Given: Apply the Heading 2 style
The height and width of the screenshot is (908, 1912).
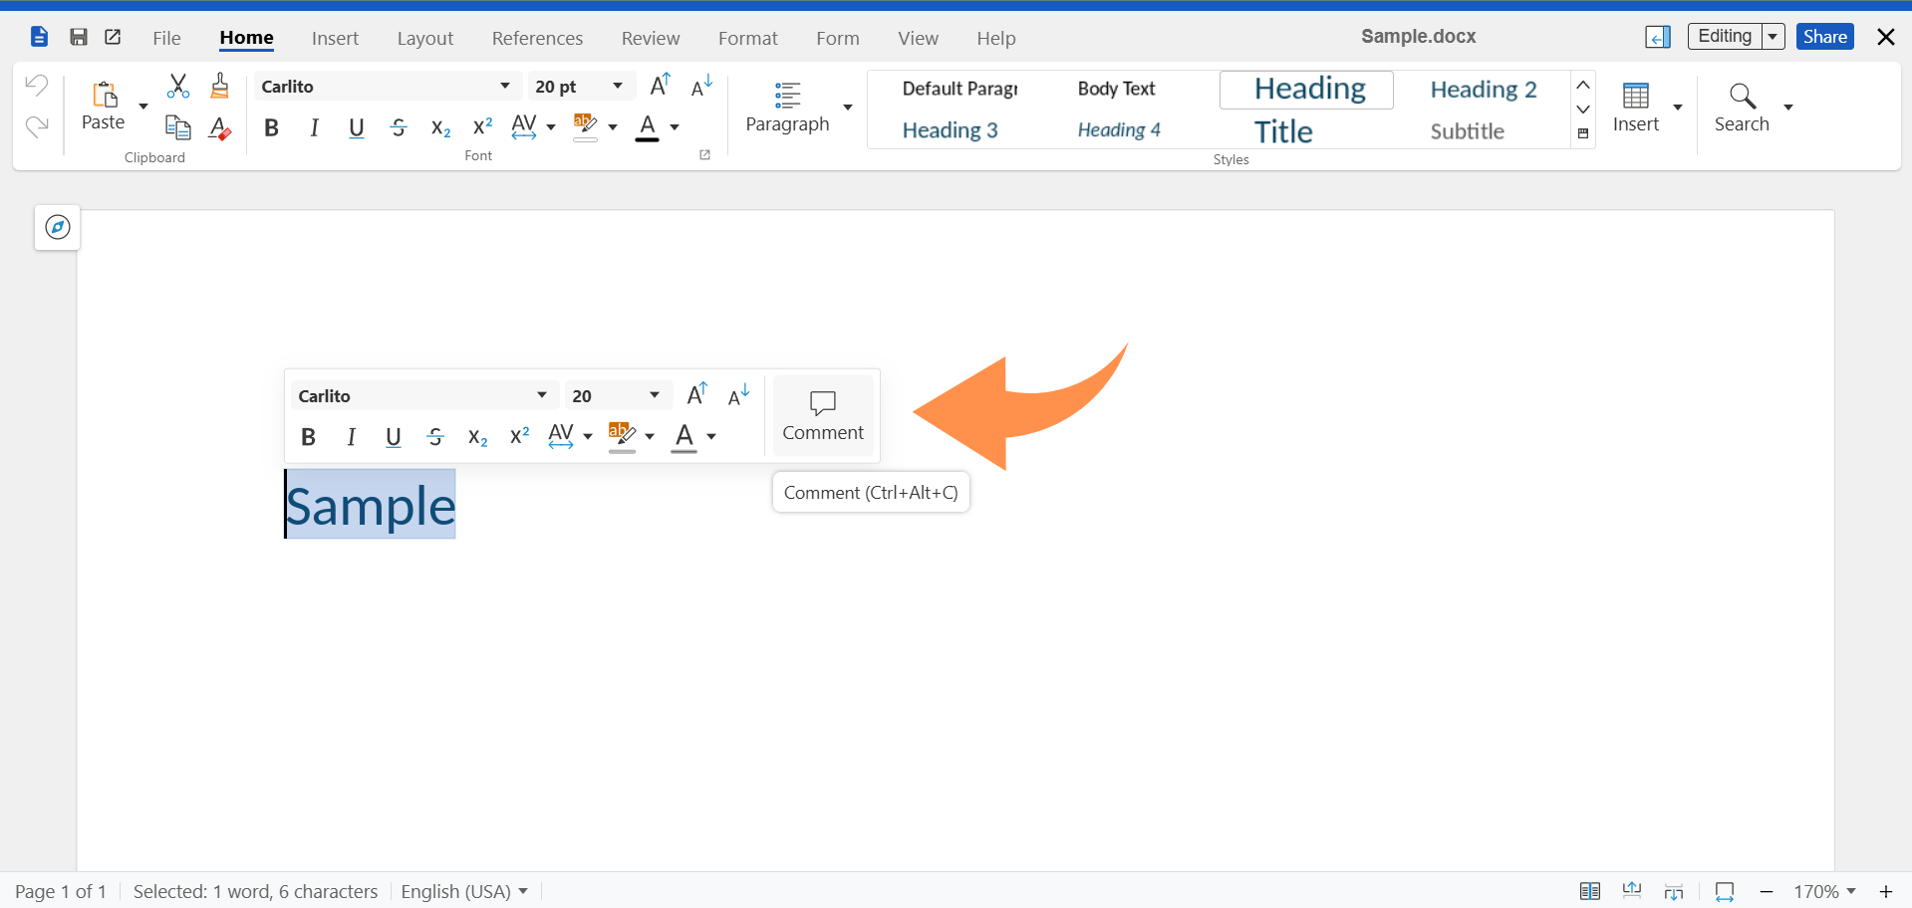Looking at the screenshot, I should [x=1483, y=90].
